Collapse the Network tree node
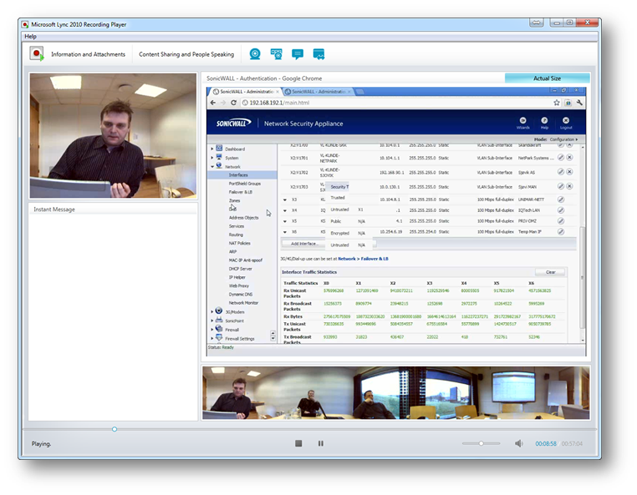Viewport: 637px width, 495px height. pyautogui.click(x=212, y=166)
